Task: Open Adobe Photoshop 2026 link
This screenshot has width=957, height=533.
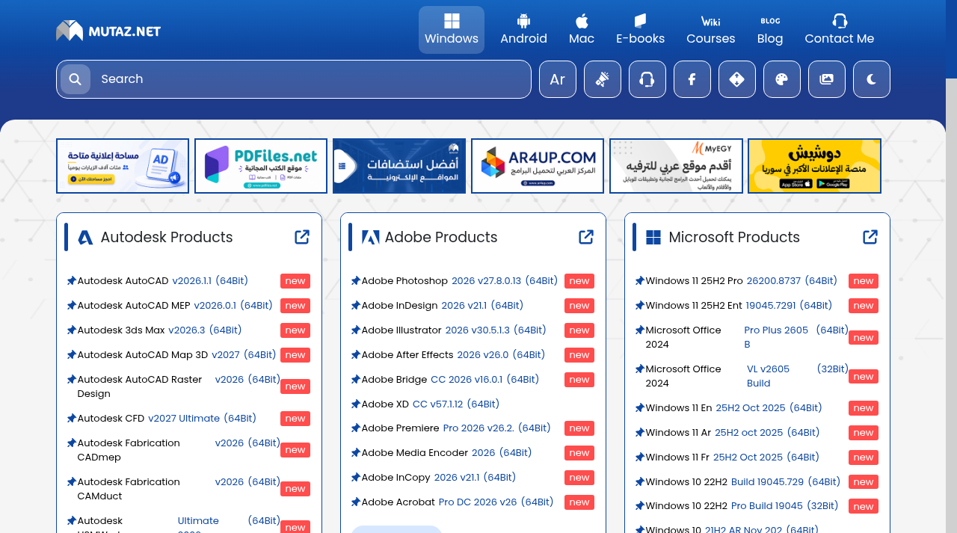Action: pos(459,281)
